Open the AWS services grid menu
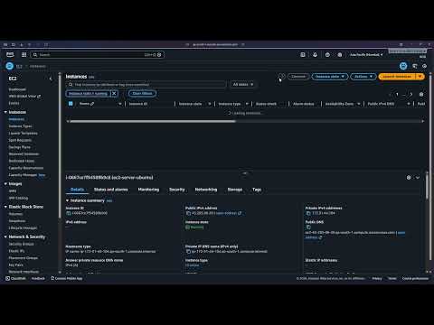The height and width of the screenshot is (325, 434). pyautogui.click(x=24, y=54)
